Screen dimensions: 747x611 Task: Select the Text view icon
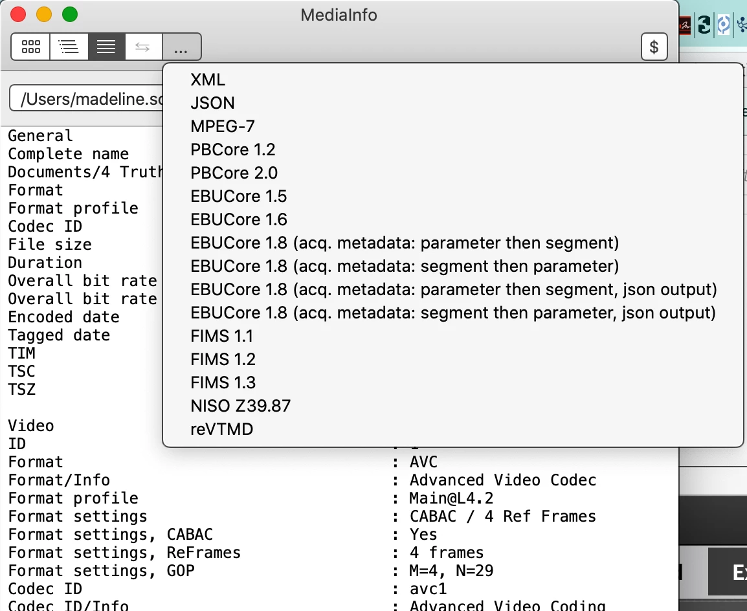(x=106, y=47)
